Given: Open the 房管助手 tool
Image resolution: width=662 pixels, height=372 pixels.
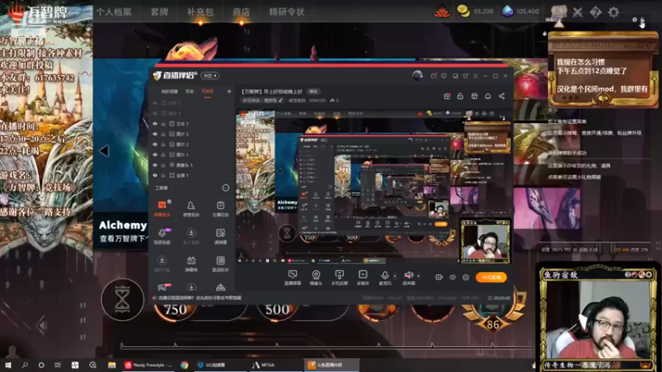Looking at the screenshot, I should click(191, 208).
